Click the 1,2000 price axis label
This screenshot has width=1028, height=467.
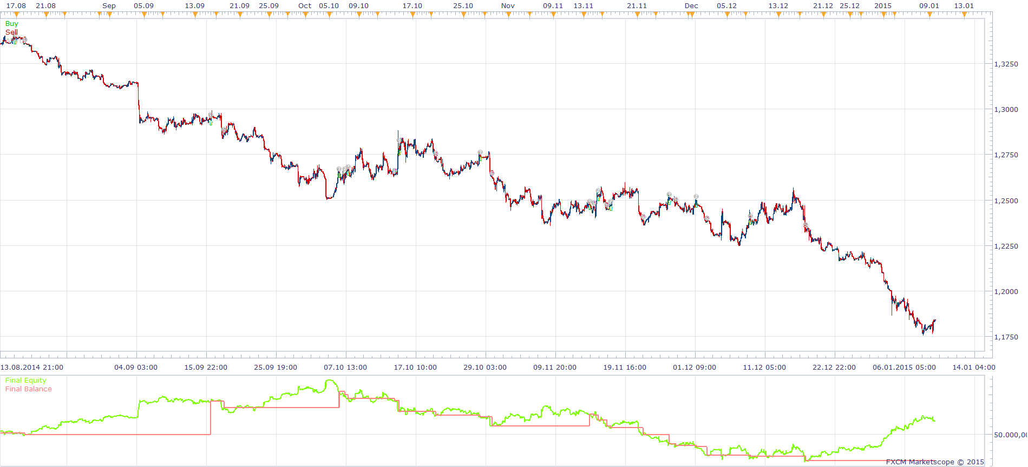(x=1006, y=292)
